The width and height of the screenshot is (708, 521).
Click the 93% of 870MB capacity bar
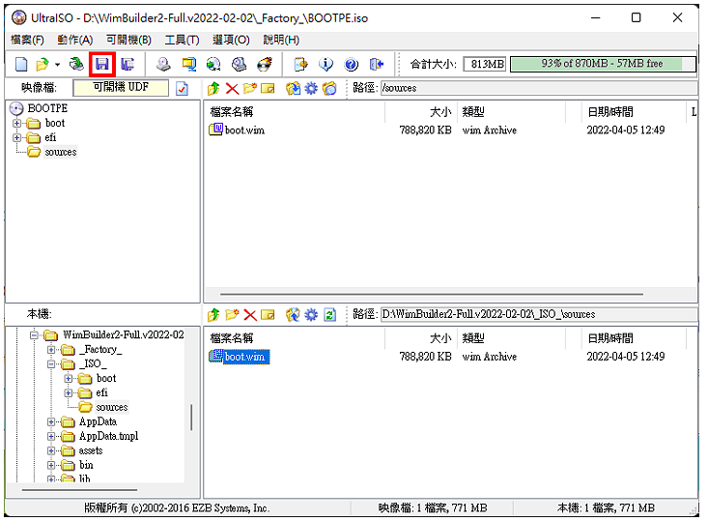[603, 64]
